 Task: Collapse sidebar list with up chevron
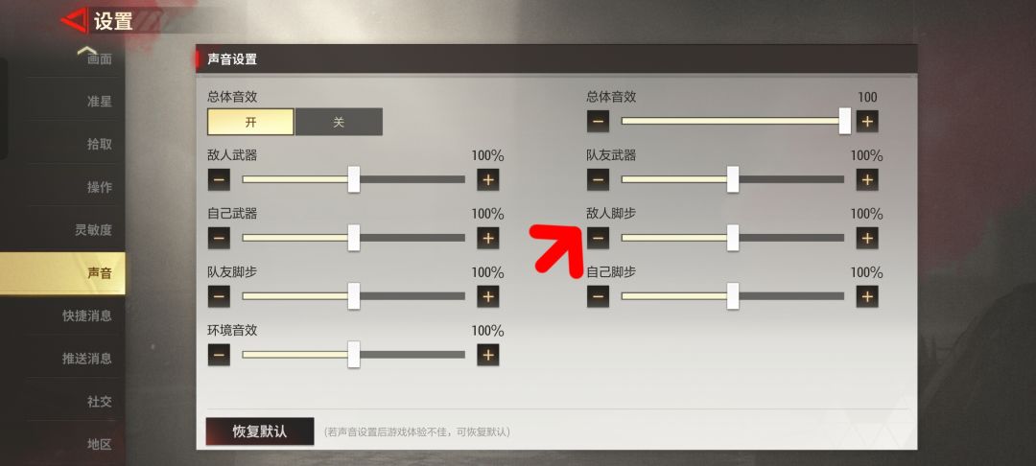[86, 51]
